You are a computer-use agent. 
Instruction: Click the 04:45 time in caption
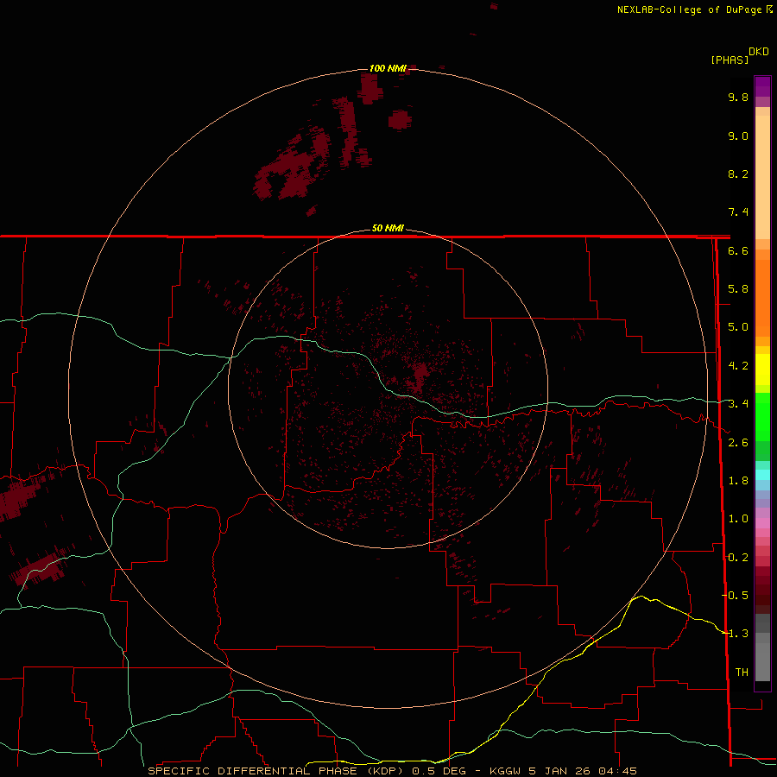pyautogui.click(x=617, y=771)
